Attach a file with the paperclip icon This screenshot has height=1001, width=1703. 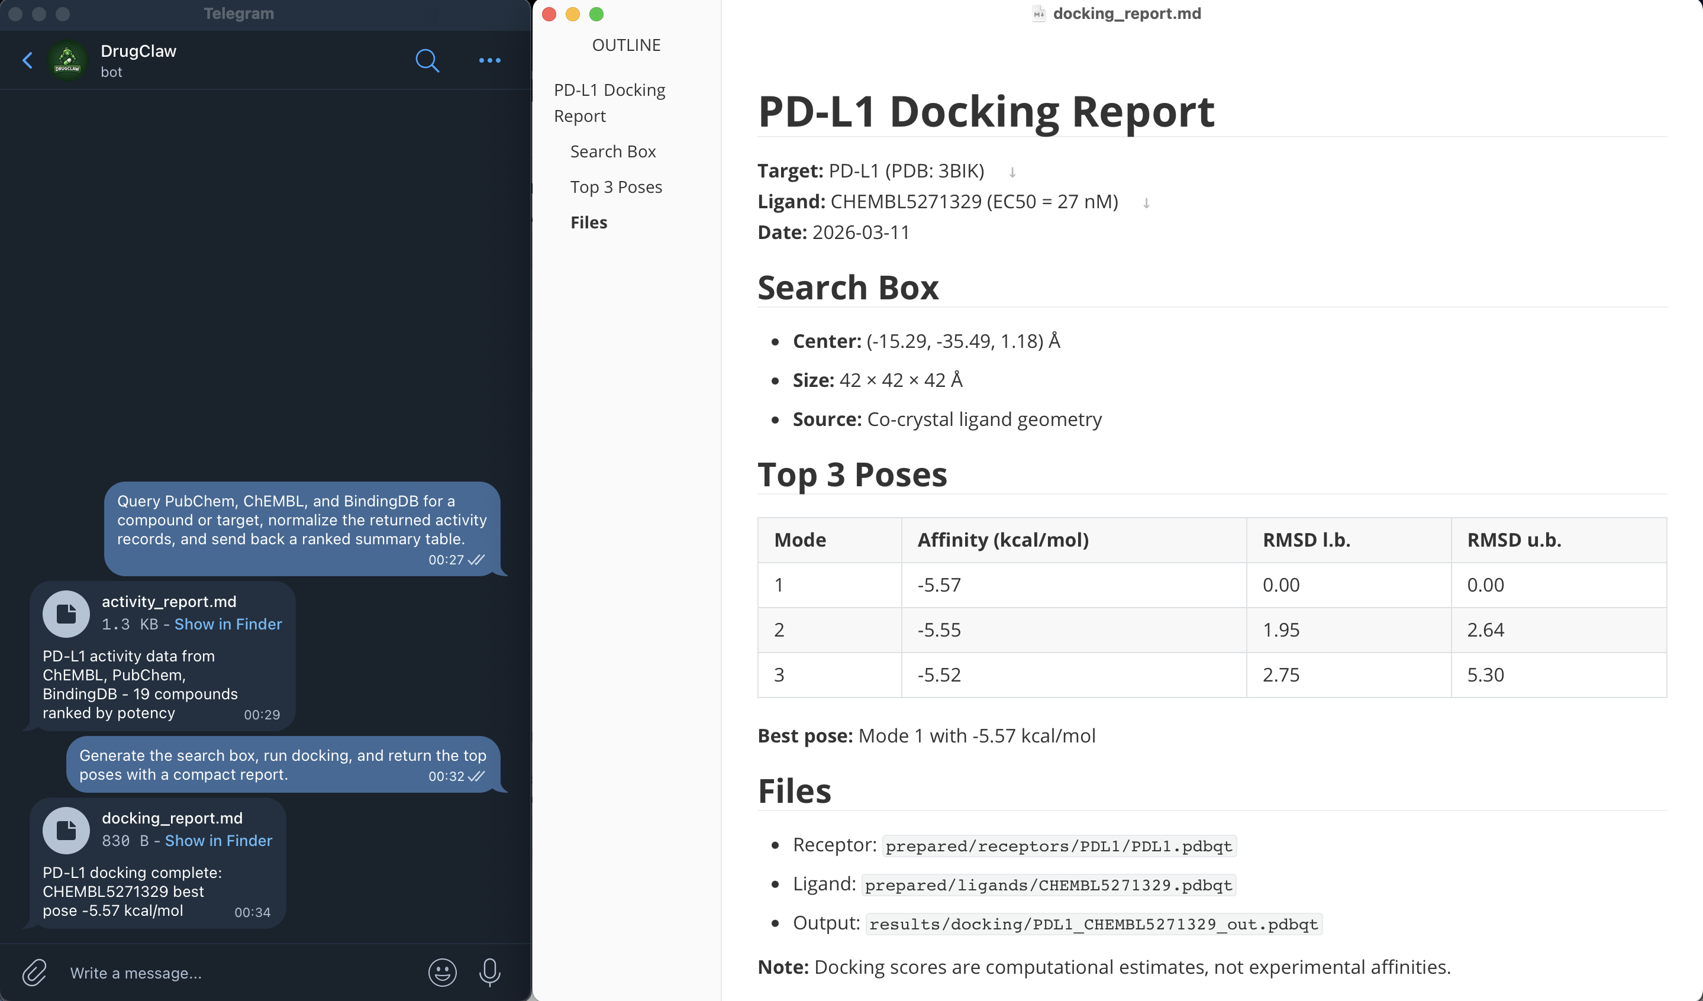[34, 973]
